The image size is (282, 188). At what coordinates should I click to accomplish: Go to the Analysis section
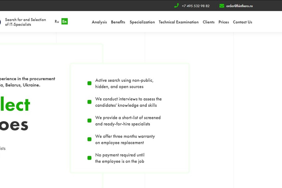(99, 22)
